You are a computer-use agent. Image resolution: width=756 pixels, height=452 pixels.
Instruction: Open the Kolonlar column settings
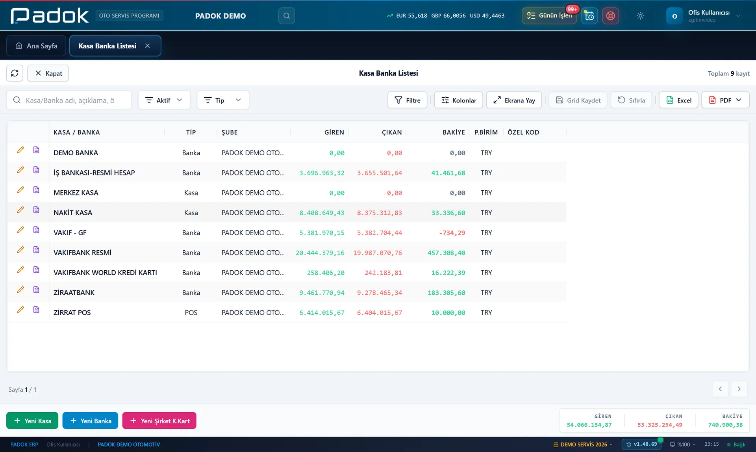(459, 100)
